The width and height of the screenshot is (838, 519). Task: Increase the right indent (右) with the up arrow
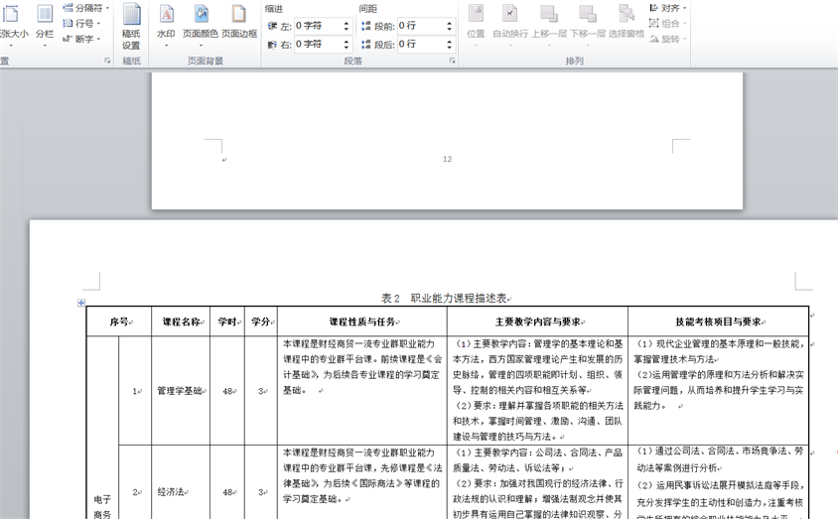(347, 41)
